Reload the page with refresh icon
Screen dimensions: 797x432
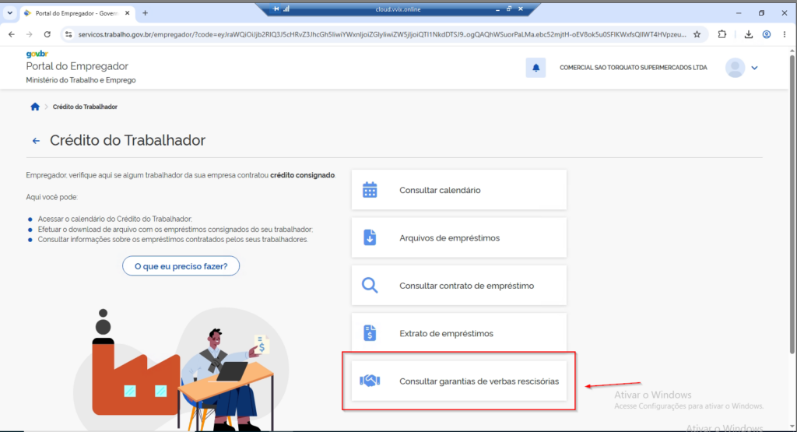47,34
